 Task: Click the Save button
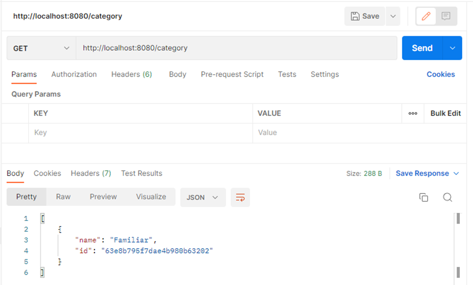click(365, 16)
